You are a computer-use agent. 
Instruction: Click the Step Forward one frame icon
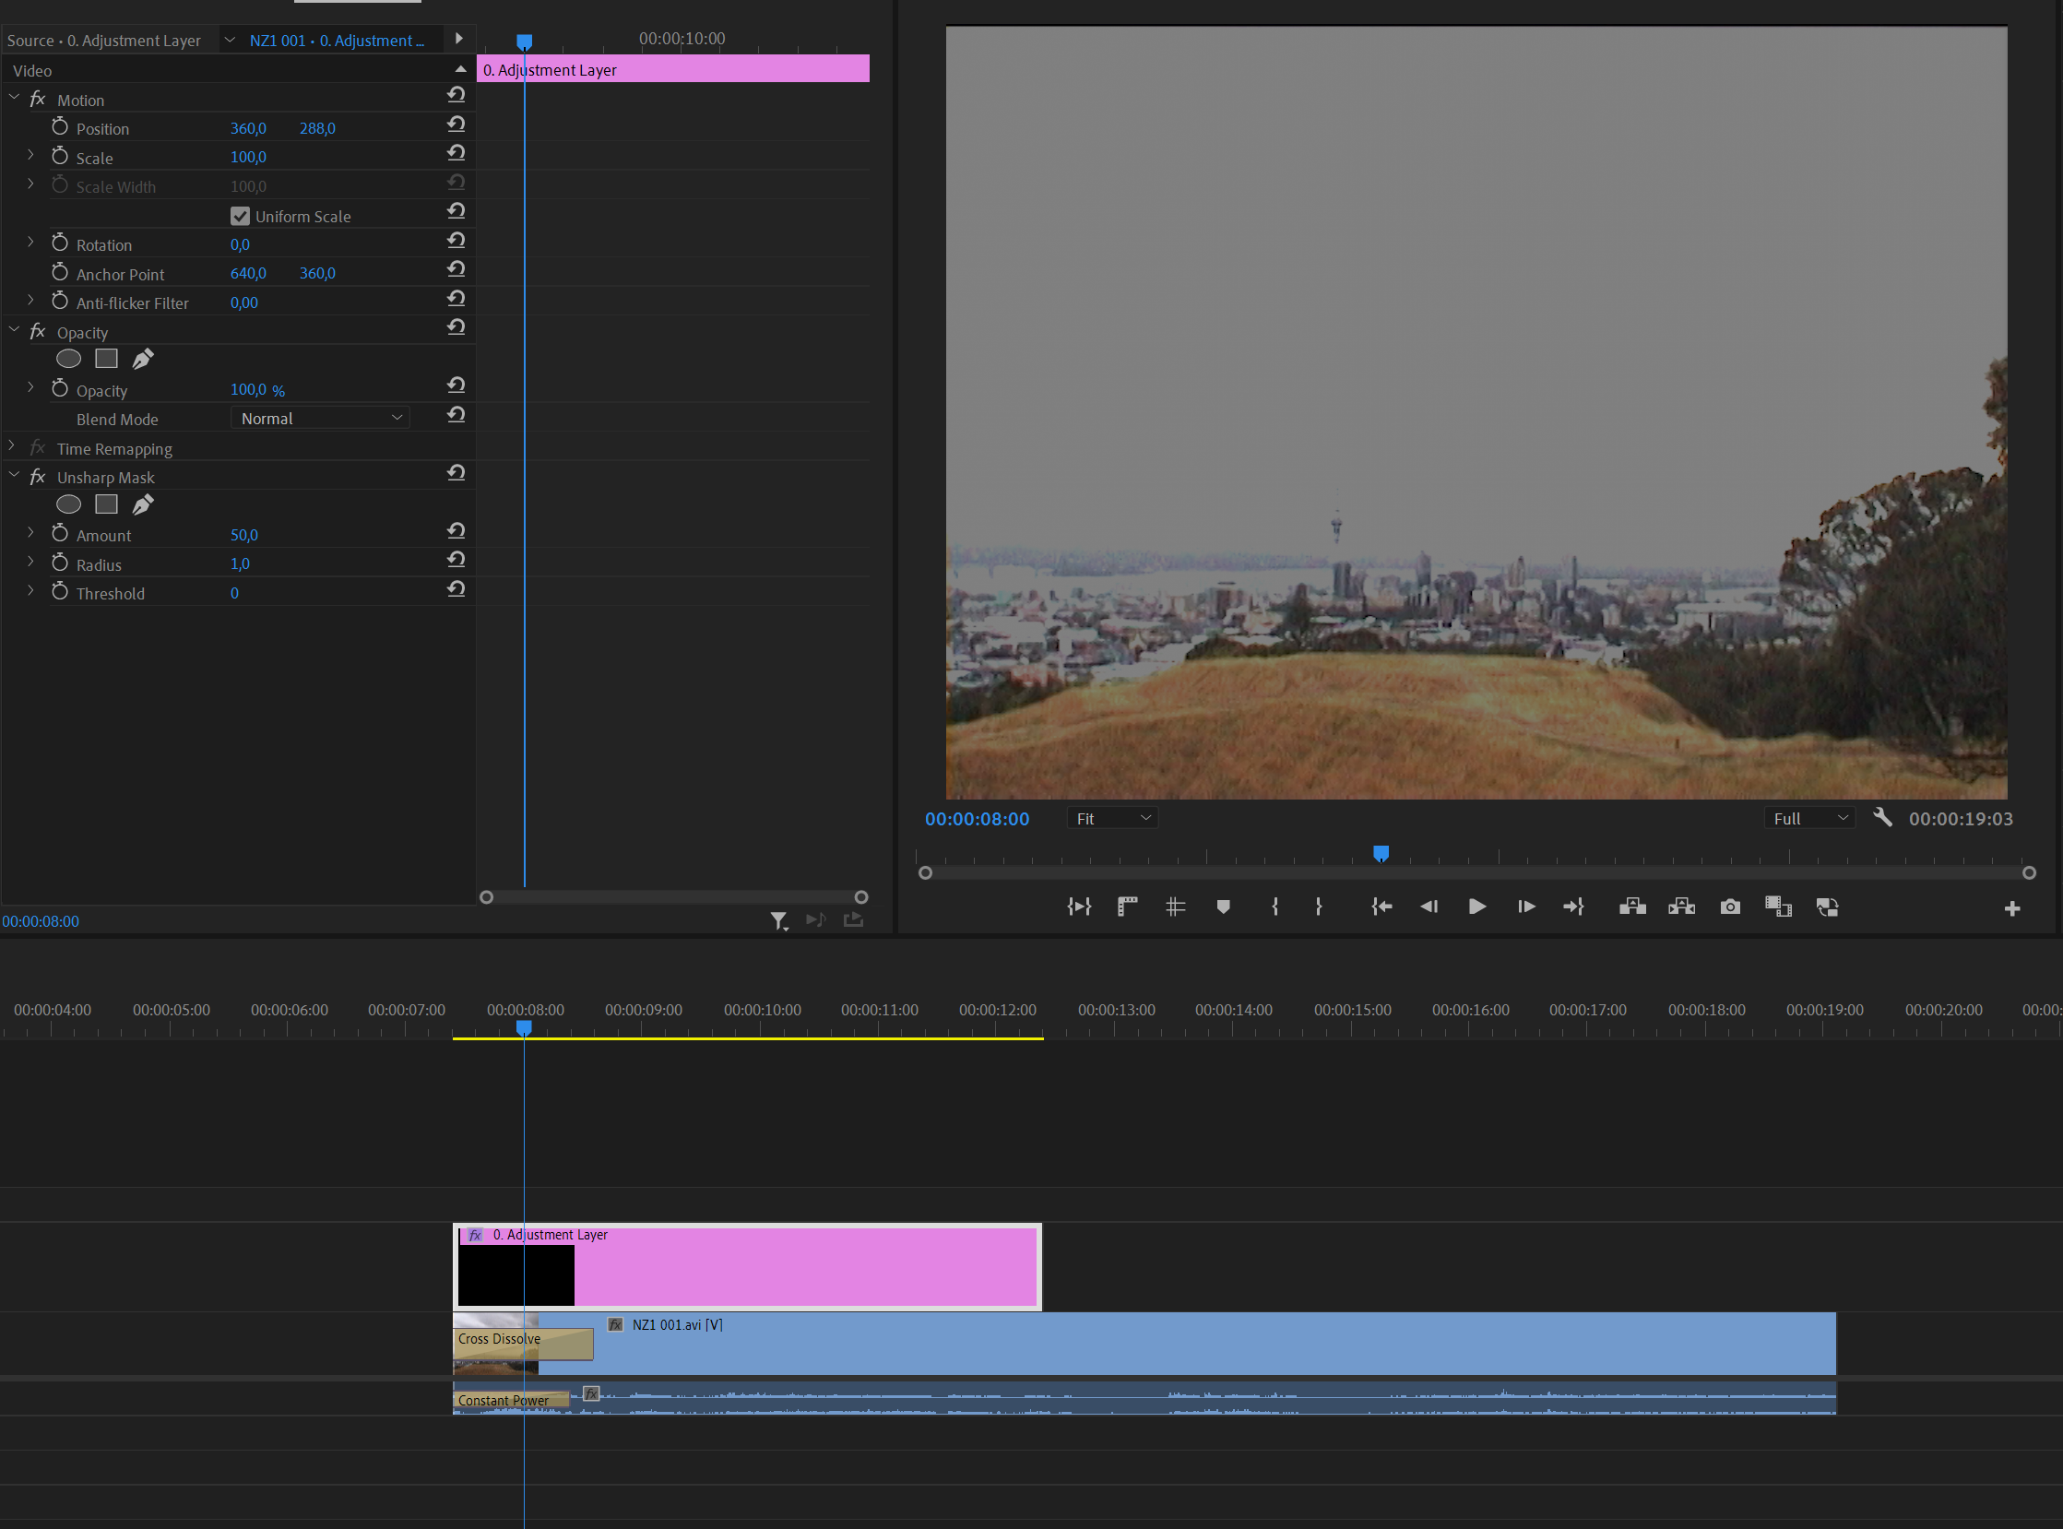click(1526, 907)
